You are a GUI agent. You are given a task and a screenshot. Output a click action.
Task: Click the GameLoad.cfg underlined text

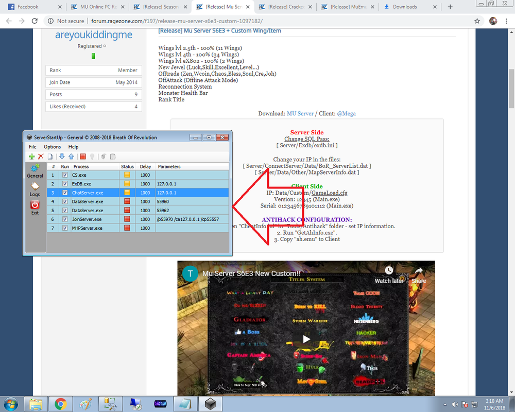[330, 193]
